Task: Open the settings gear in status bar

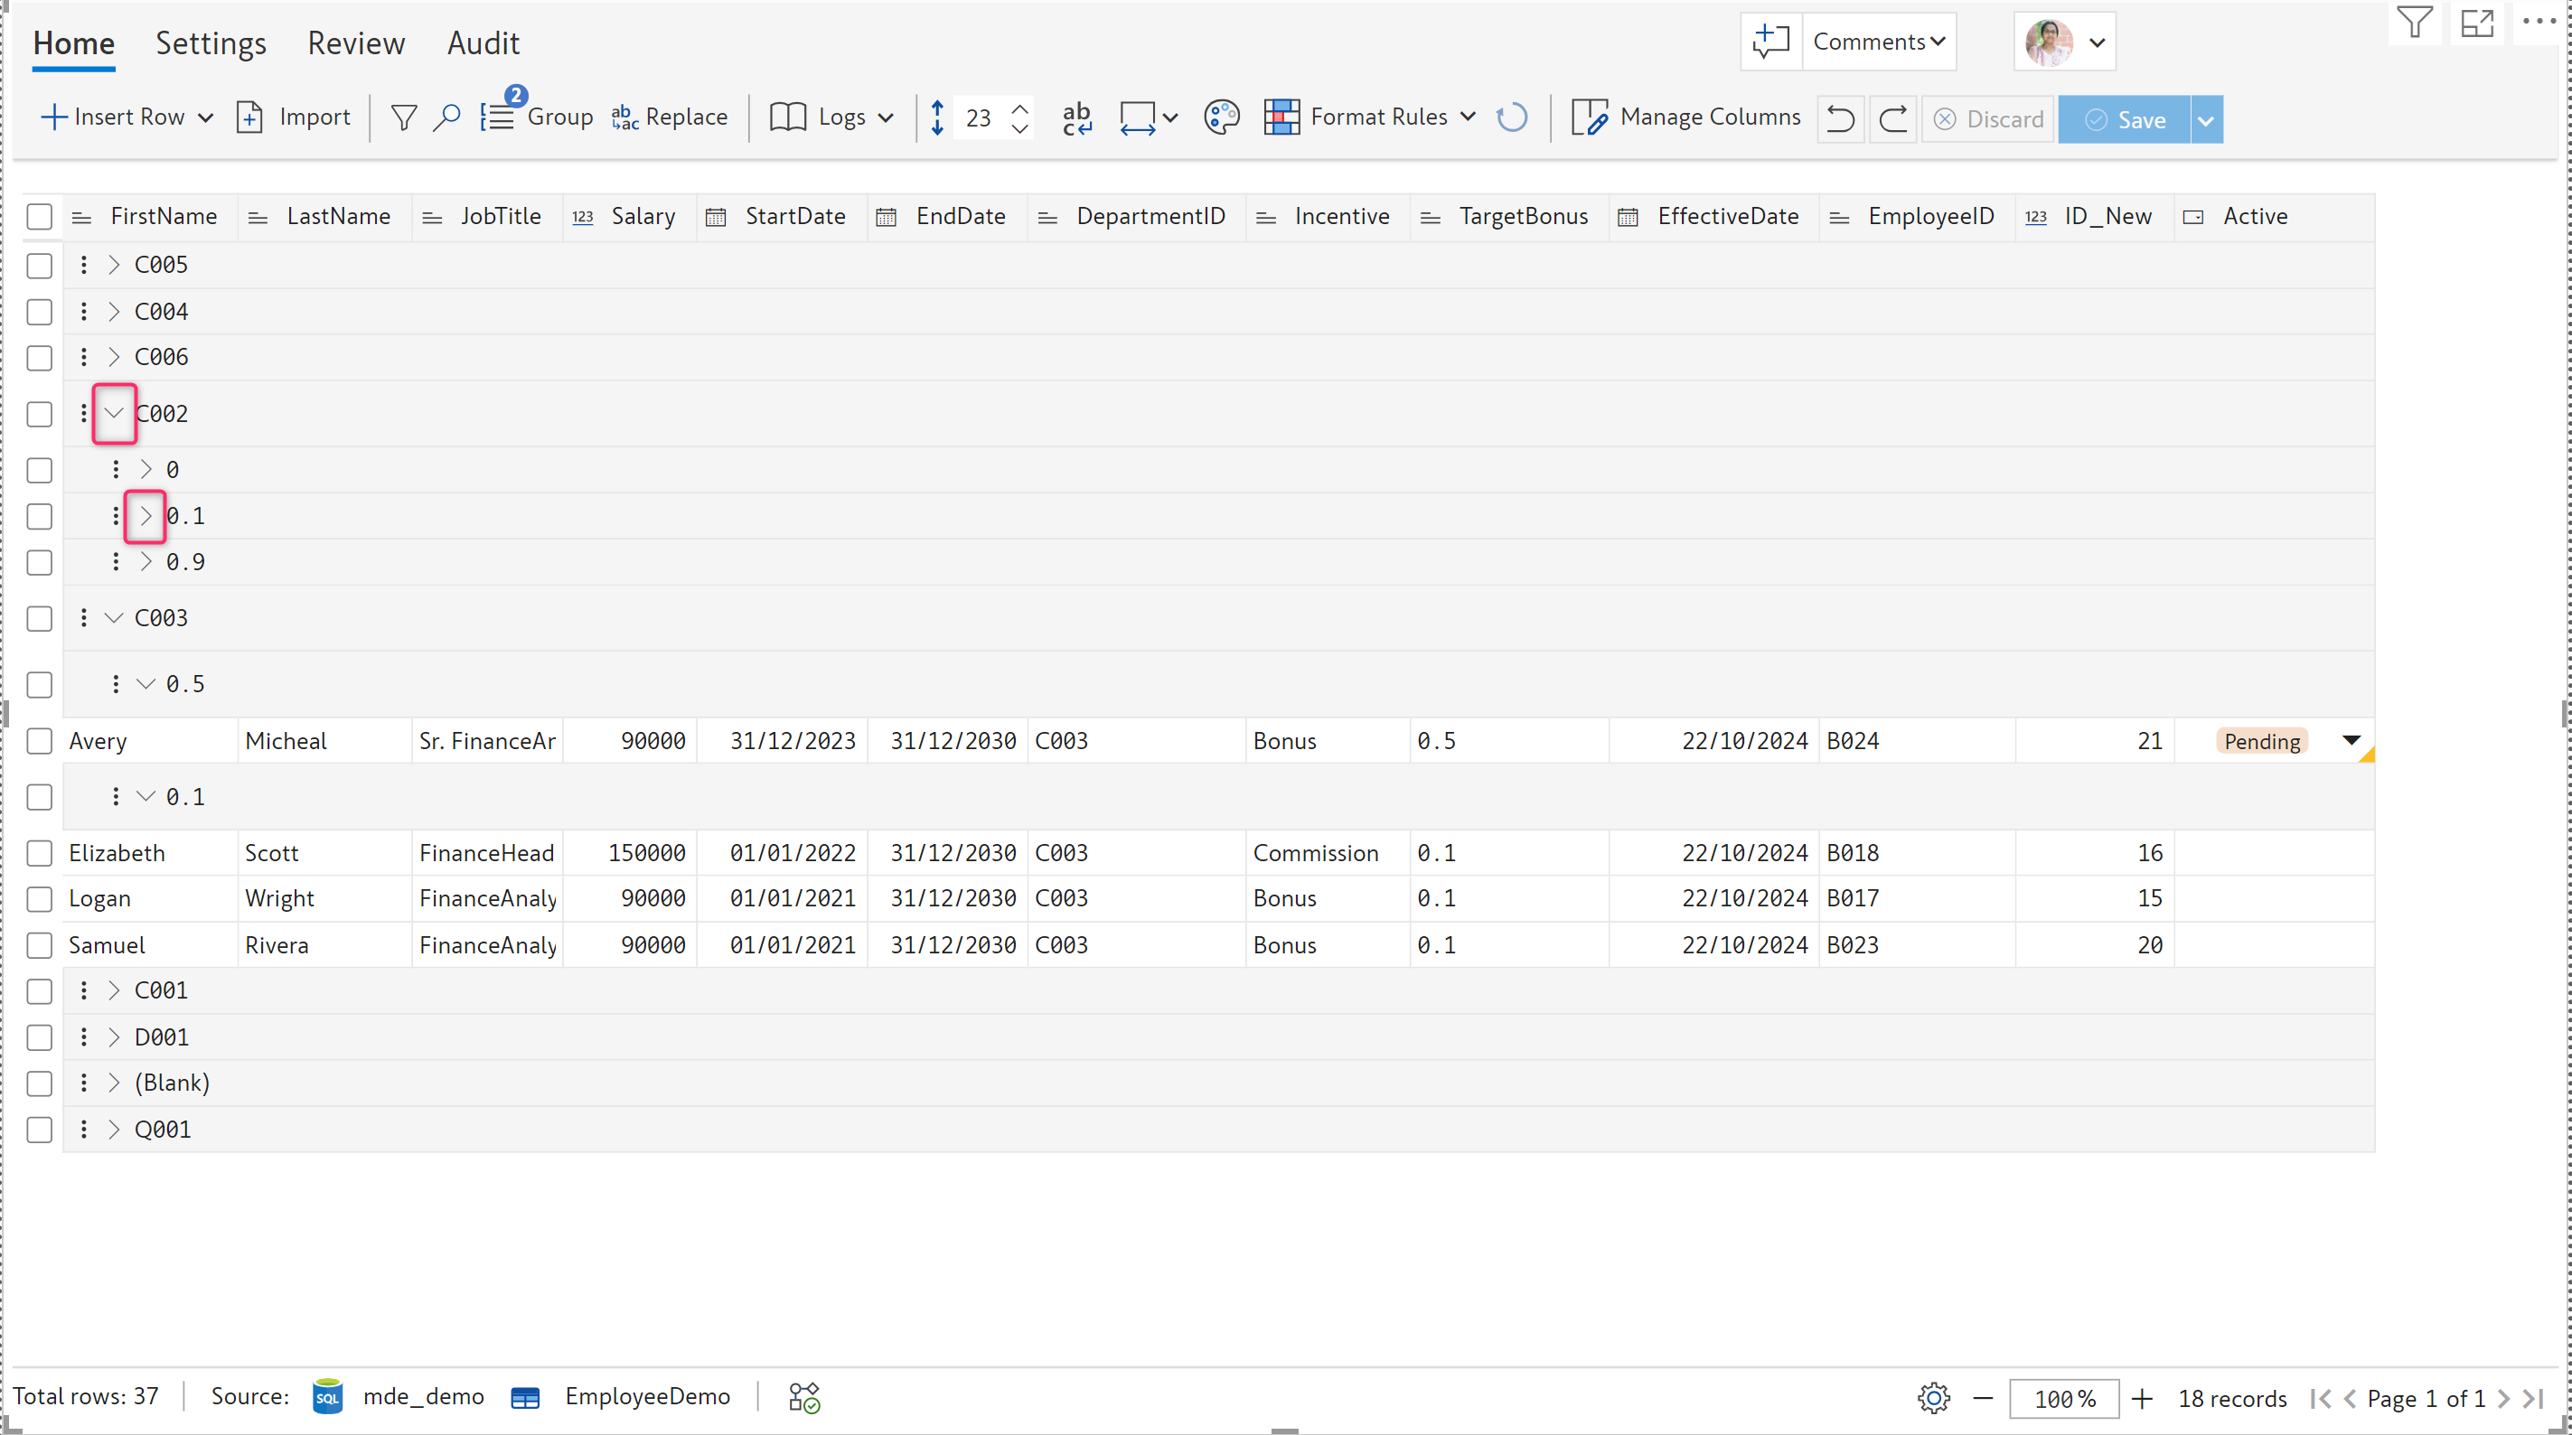Action: (1933, 1398)
